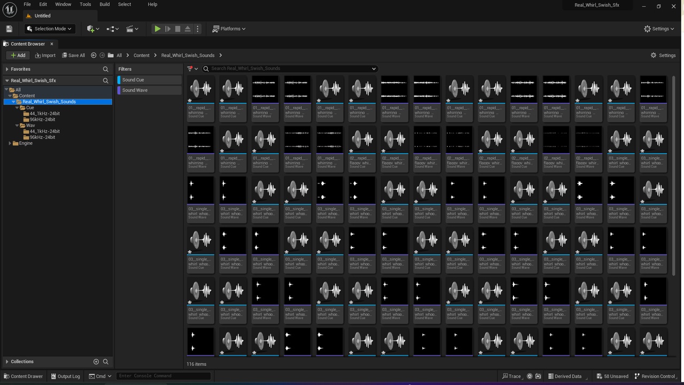Click the vertical scrollbar of the asset grid
Image resolution: width=684 pixels, height=385 pixels.
[673, 175]
